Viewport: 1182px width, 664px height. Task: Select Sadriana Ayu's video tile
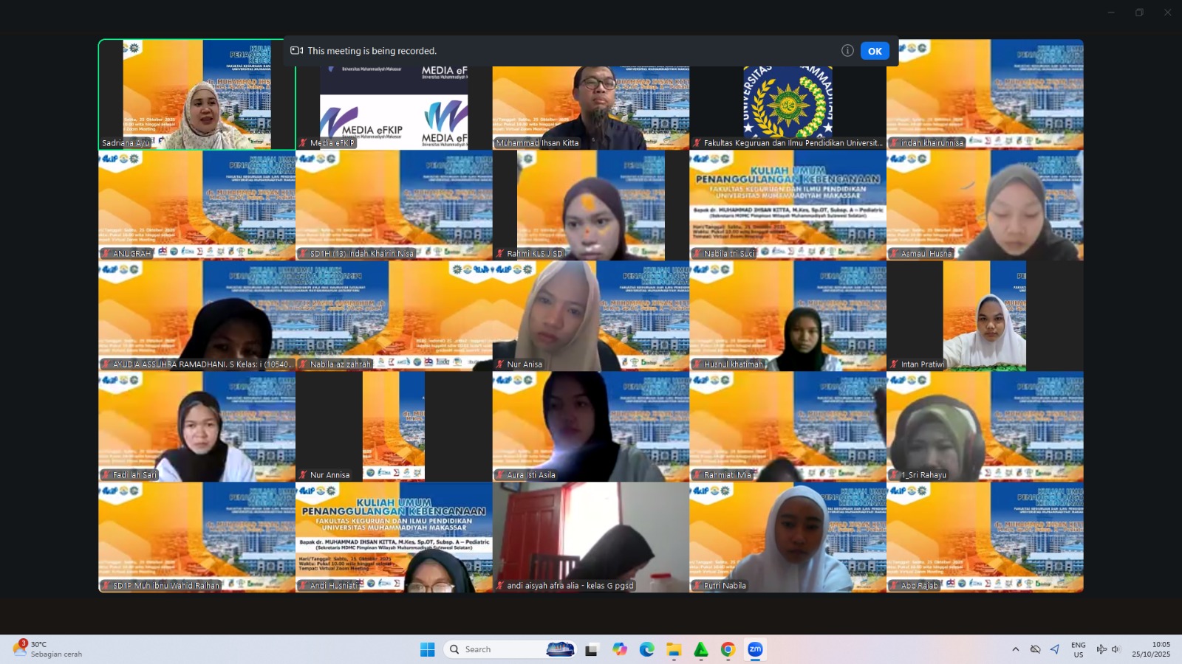[197, 96]
